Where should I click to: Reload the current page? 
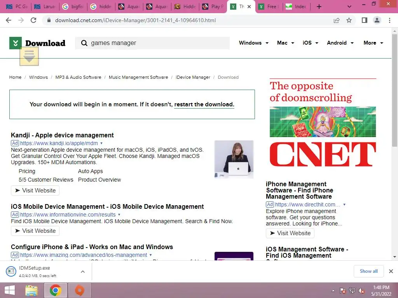(x=33, y=20)
